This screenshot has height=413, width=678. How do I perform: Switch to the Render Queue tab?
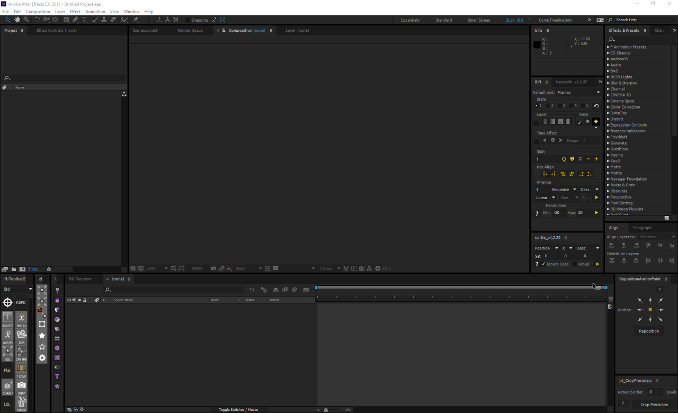(190, 31)
